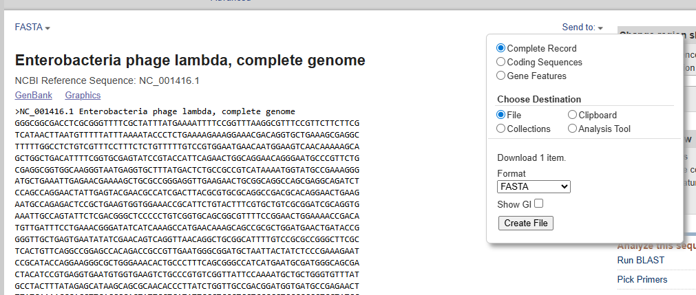
Task: Select the Gene Features option
Action: click(501, 76)
